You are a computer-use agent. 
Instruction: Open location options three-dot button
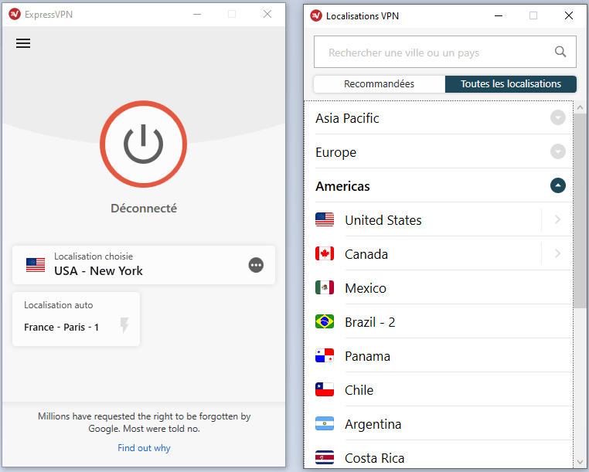tap(256, 265)
